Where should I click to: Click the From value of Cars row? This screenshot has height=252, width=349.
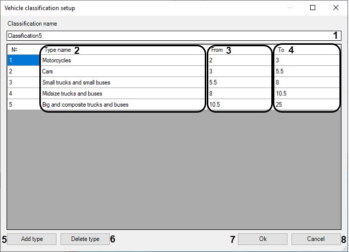[x=241, y=71]
